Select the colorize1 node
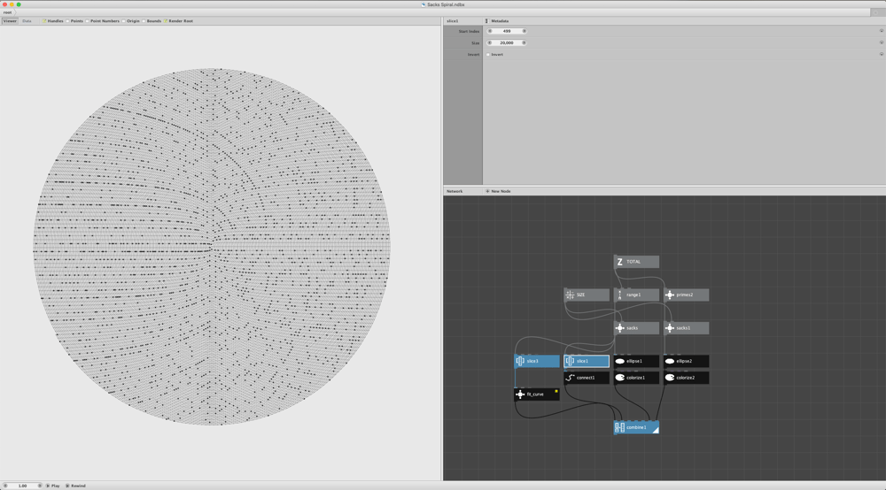This screenshot has width=886, height=490. (x=636, y=378)
